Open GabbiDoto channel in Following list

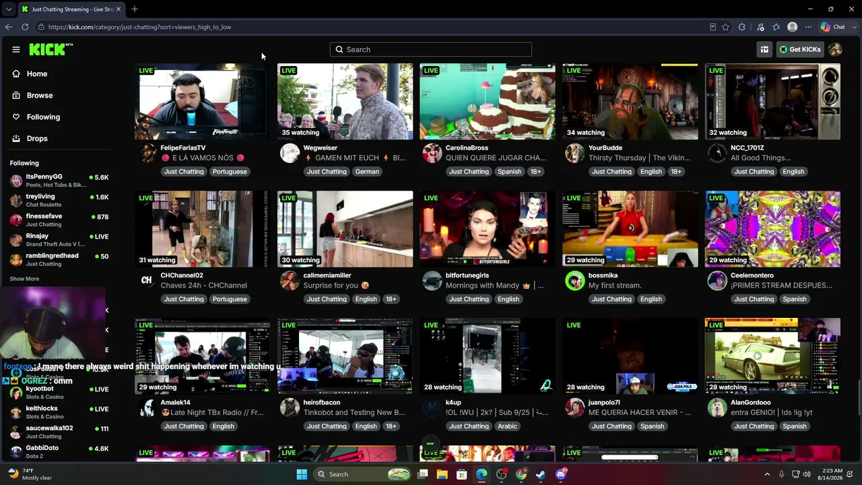click(59, 451)
